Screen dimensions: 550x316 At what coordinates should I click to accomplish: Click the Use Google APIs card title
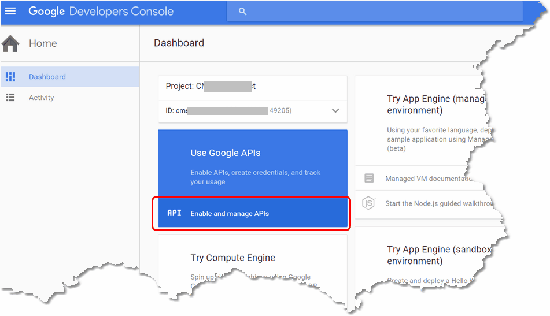coord(226,153)
